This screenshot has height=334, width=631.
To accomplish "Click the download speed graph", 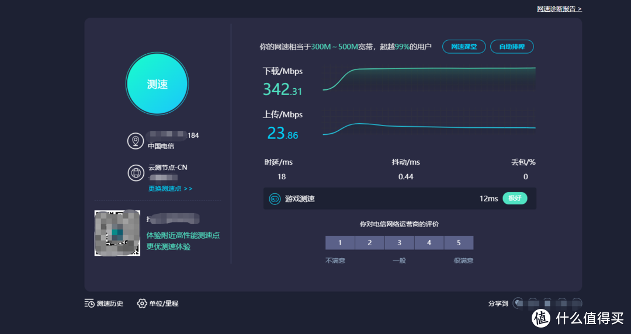I will [429, 79].
